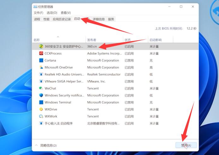The image size is (219, 155).
Task: Click the 北京酷睿蒙数字科技 publisher cell
Action: [104, 123]
